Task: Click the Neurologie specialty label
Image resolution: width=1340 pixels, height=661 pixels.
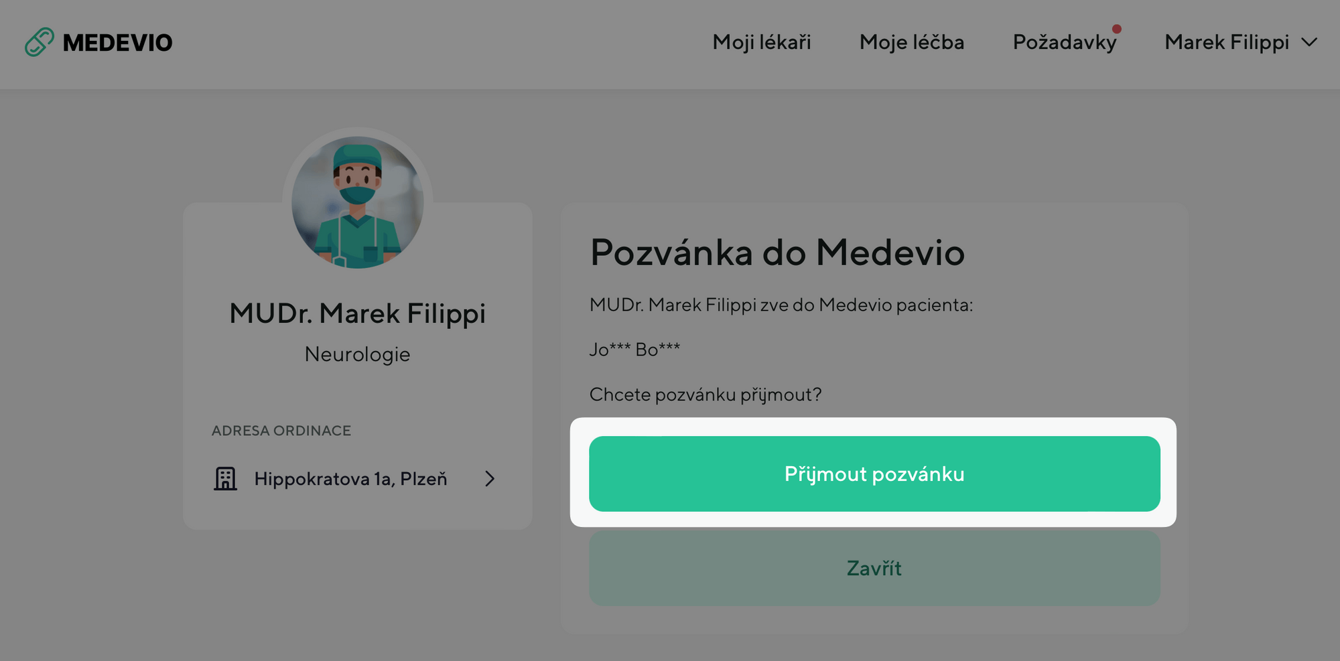Action: (x=358, y=354)
